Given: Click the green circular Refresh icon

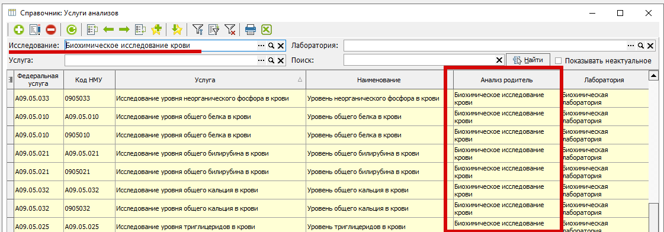Looking at the screenshot, I should tap(72, 30).
